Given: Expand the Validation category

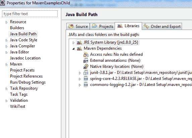Looking at the screenshot, I should click(6, 101).
